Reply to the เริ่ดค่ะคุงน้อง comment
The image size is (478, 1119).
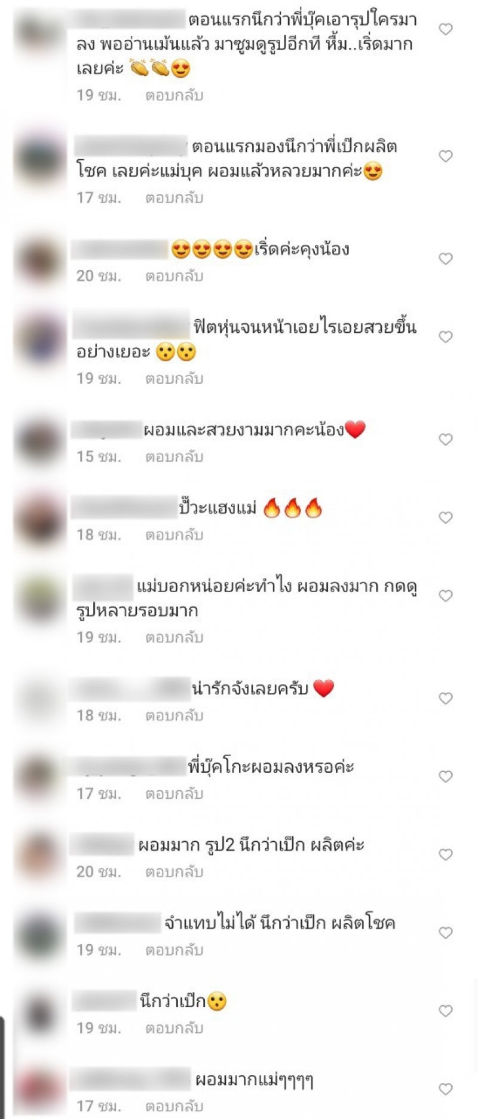[x=174, y=277]
